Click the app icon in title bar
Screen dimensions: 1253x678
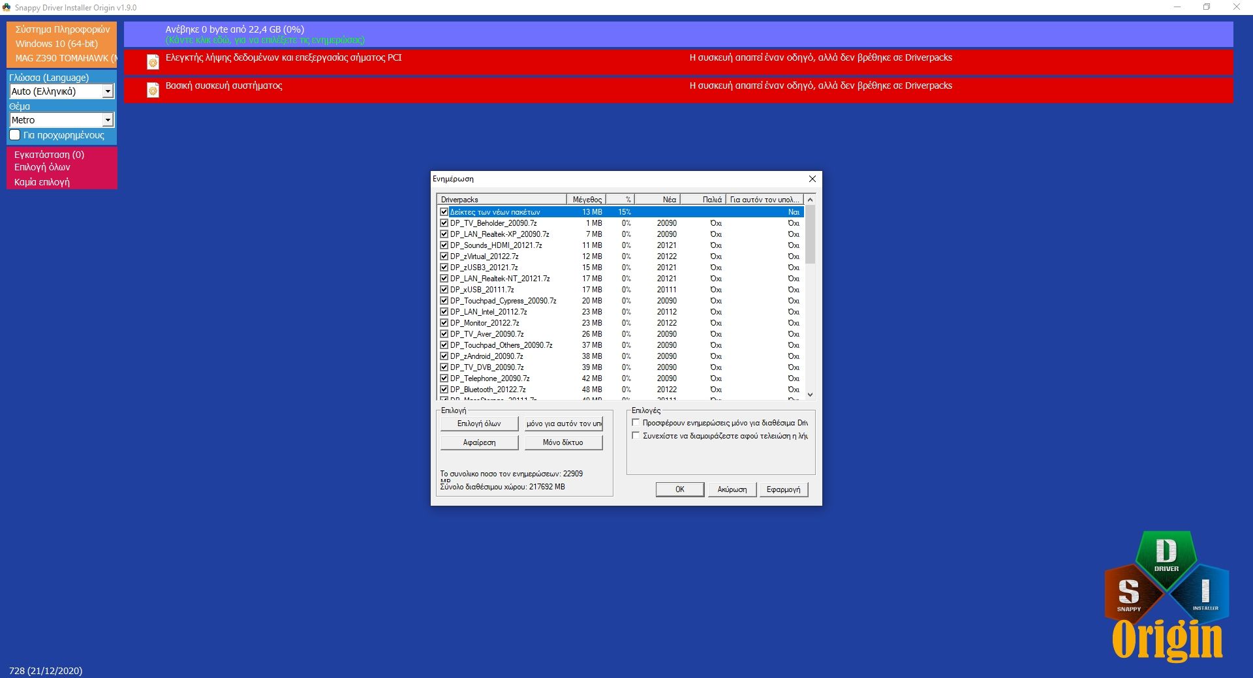pyautogui.click(x=7, y=7)
